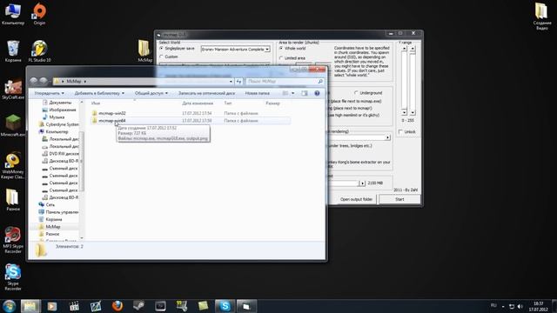Expand the view options arrow in the Explorer toolbar
Viewport: 557px width, 313px height.
tap(293, 93)
